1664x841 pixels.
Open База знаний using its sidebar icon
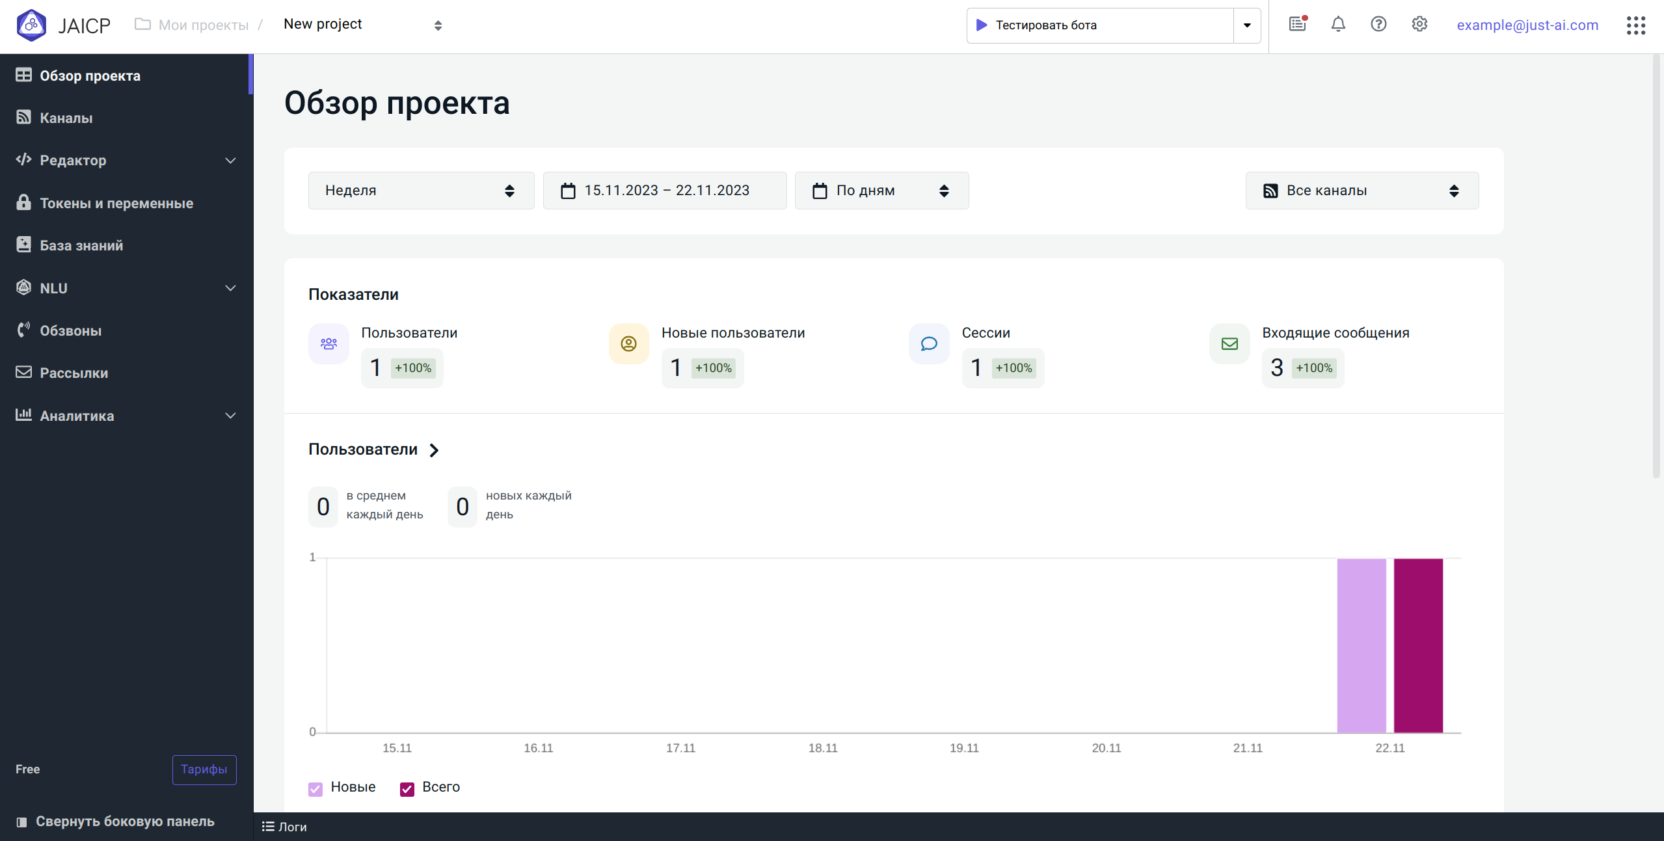[23, 245]
